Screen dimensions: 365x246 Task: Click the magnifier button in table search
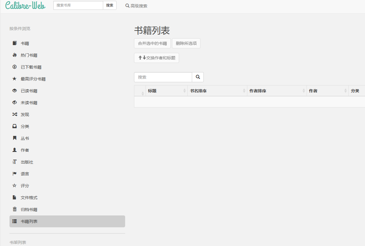(198, 77)
